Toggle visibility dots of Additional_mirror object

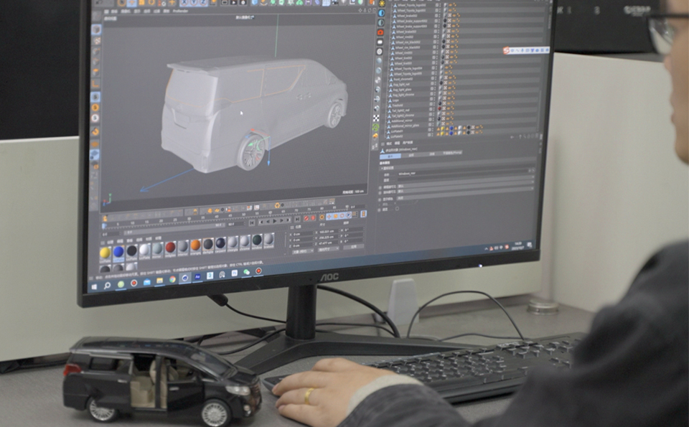tap(435, 120)
